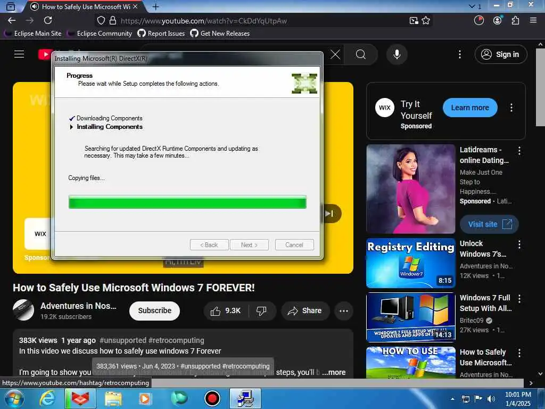Reload the YouTube page
Image resolution: width=545 pixels, height=409 pixels.
pos(48,21)
